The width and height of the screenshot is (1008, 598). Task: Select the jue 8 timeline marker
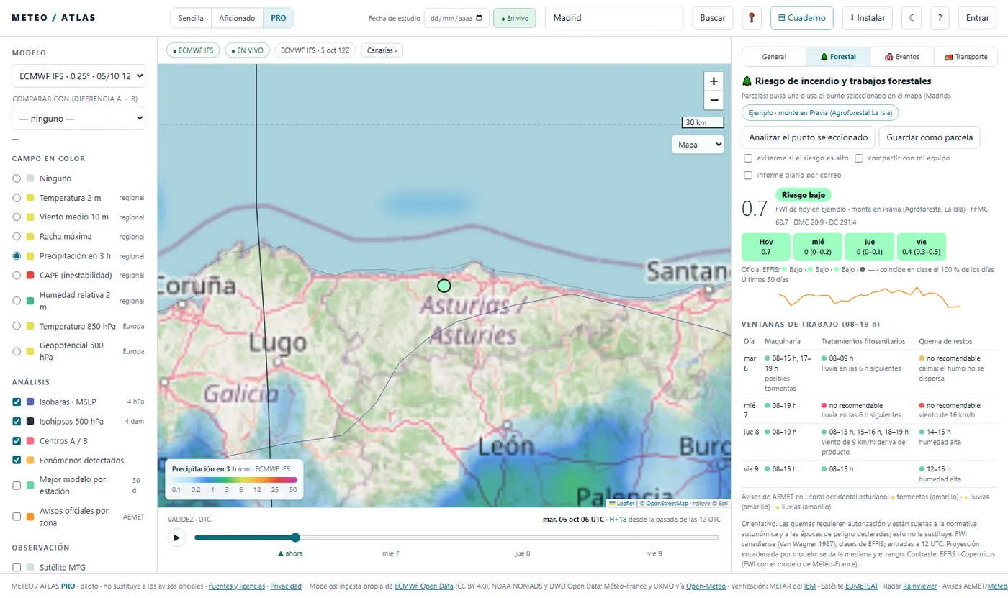[x=523, y=553]
